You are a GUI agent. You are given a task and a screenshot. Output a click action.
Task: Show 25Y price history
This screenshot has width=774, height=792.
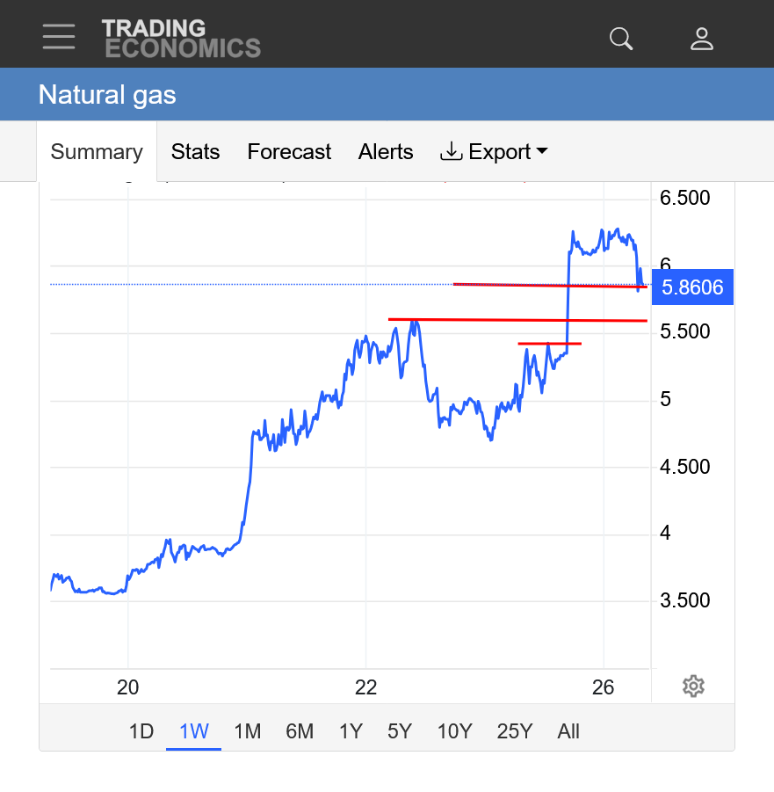514,731
